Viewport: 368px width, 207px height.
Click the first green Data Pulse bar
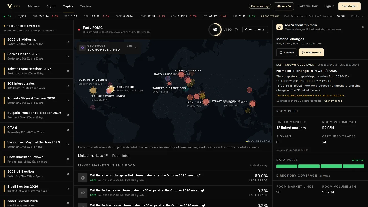pyautogui.click(x=287, y=166)
